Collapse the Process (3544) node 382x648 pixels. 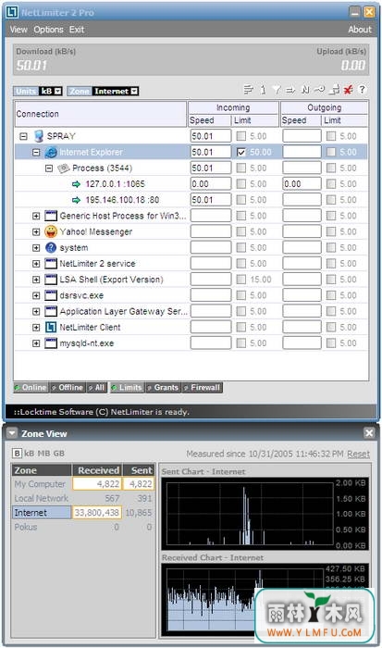tap(49, 168)
